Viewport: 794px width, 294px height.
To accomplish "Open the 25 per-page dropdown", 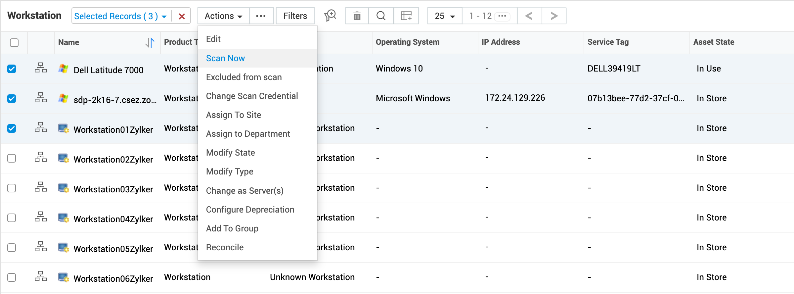I will 444,16.
